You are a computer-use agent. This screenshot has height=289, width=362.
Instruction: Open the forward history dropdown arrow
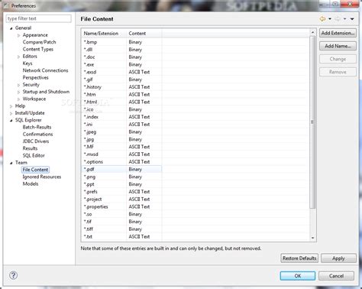click(x=344, y=19)
